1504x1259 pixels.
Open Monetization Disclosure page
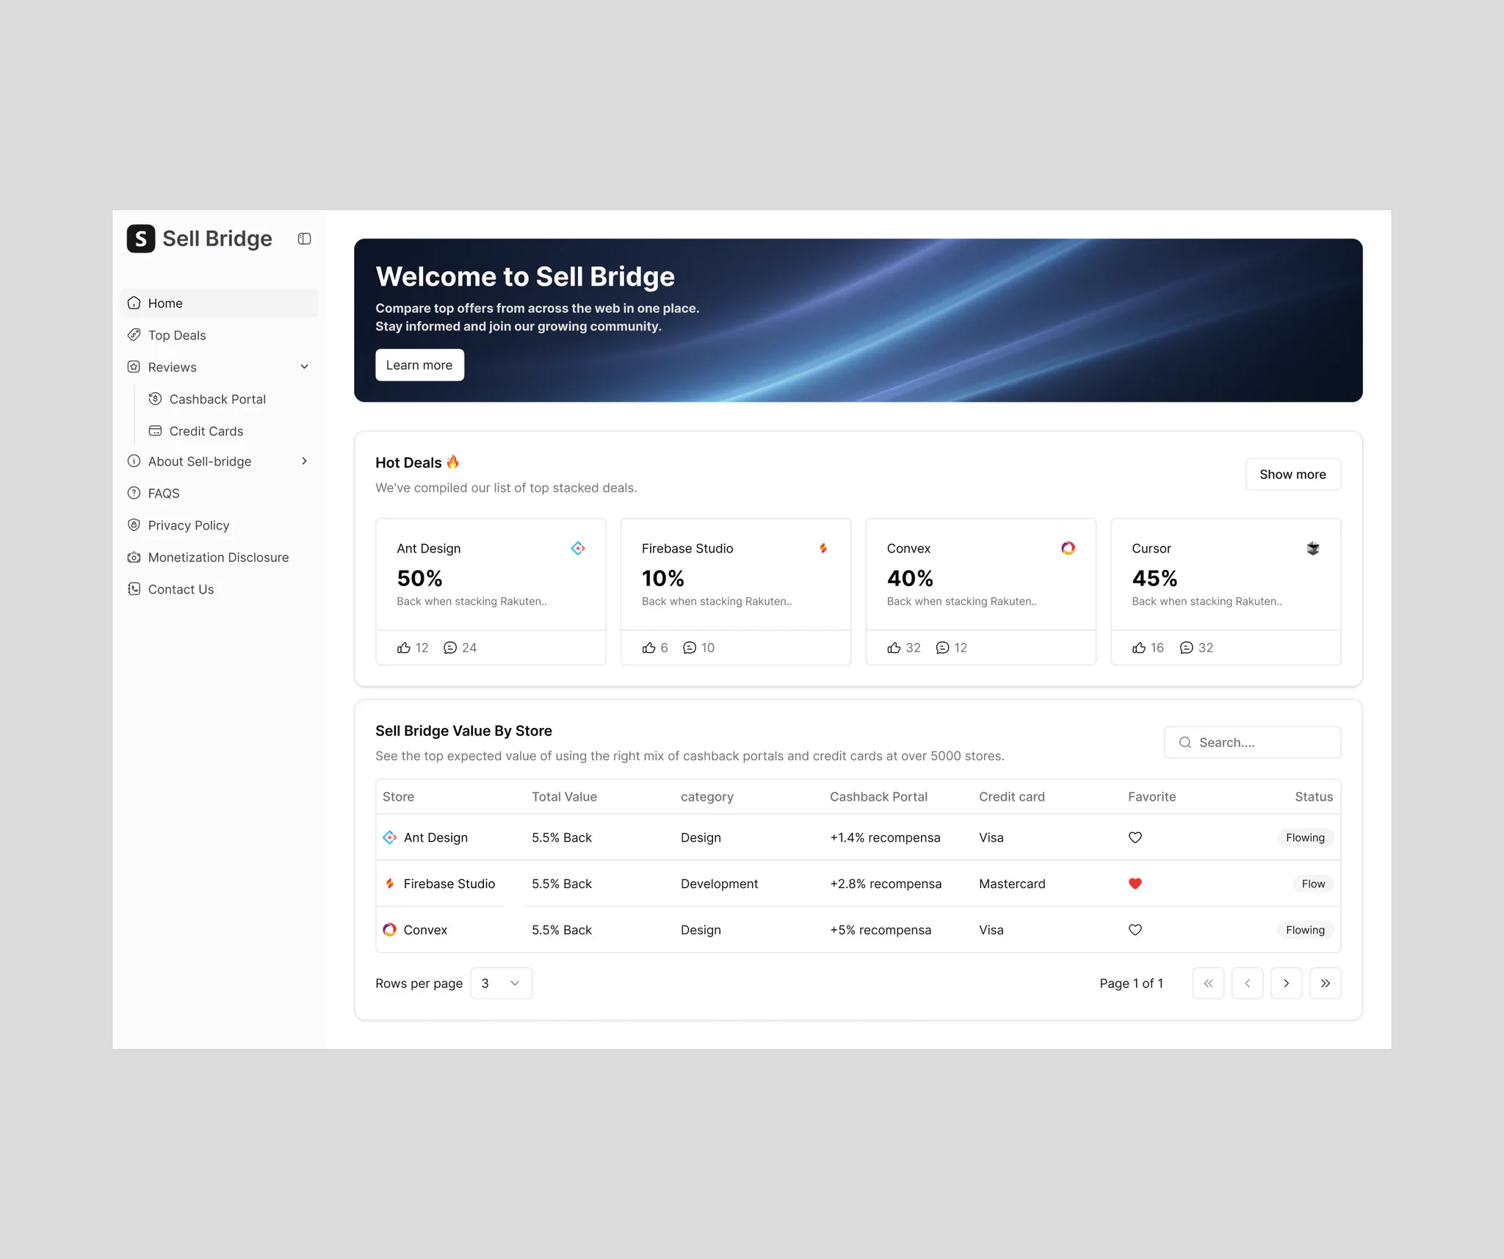pos(219,557)
